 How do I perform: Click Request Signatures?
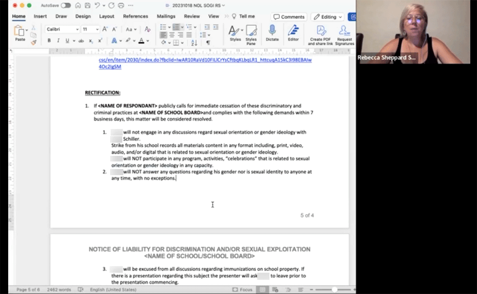[x=345, y=35]
